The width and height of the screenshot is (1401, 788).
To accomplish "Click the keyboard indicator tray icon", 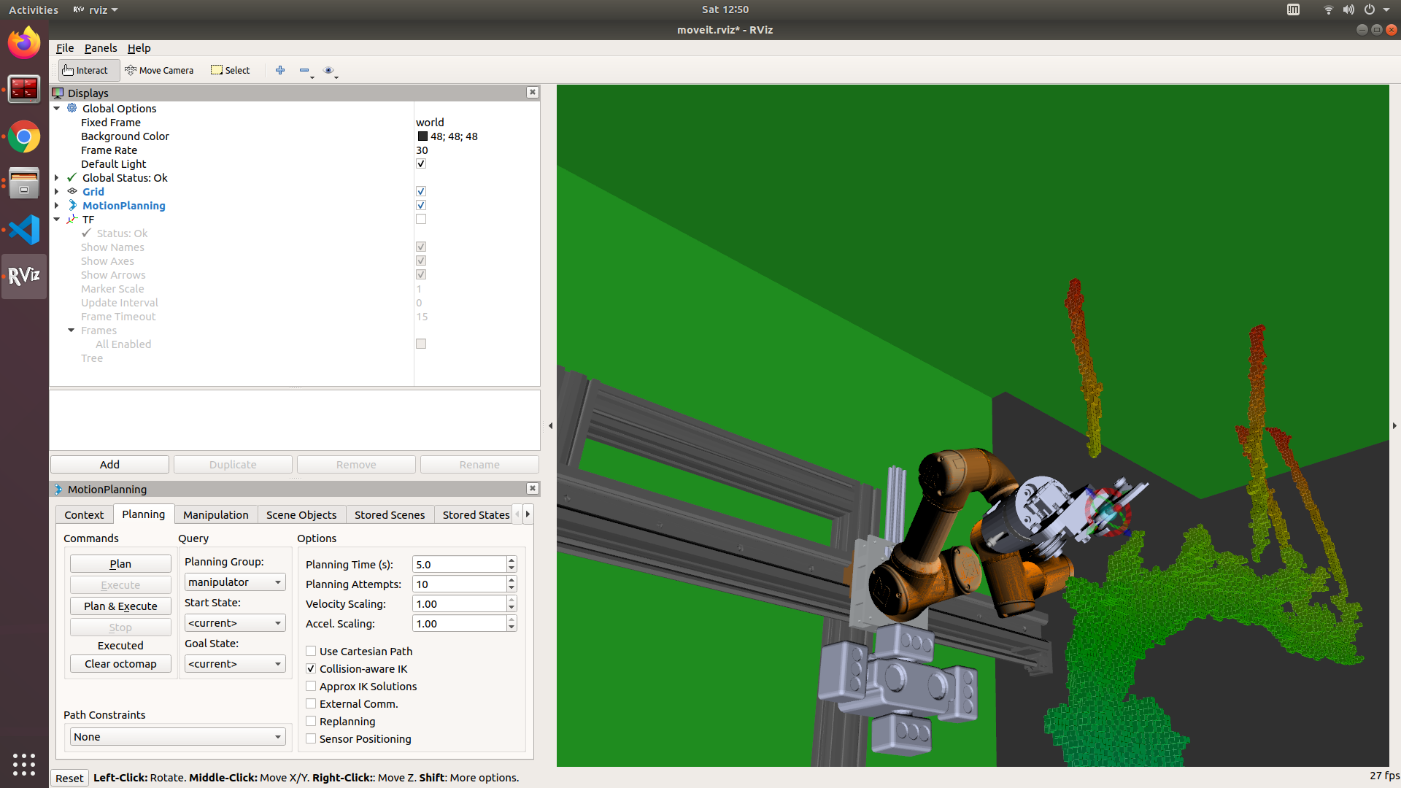I will pos(1293,9).
